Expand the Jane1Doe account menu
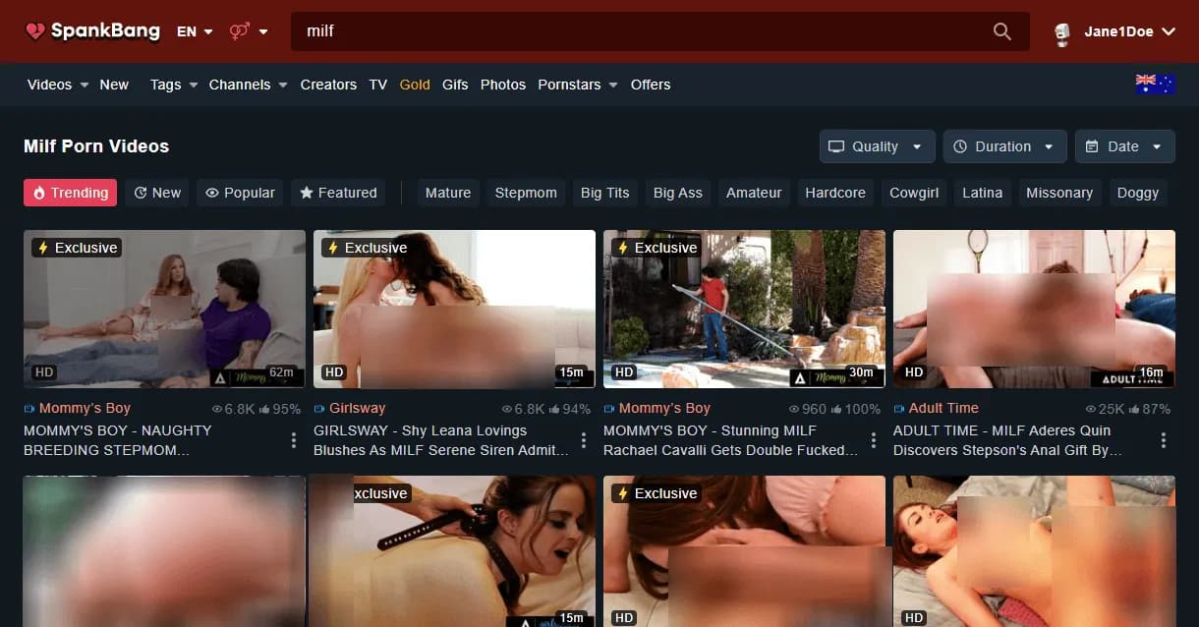The image size is (1199, 627). [1130, 31]
